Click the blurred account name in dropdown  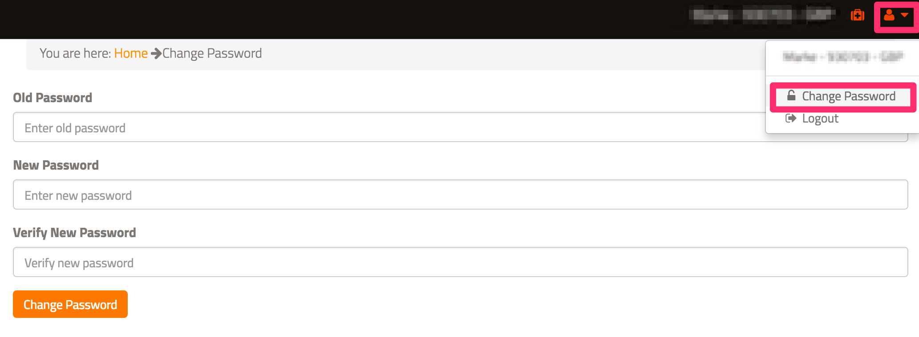tap(843, 57)
